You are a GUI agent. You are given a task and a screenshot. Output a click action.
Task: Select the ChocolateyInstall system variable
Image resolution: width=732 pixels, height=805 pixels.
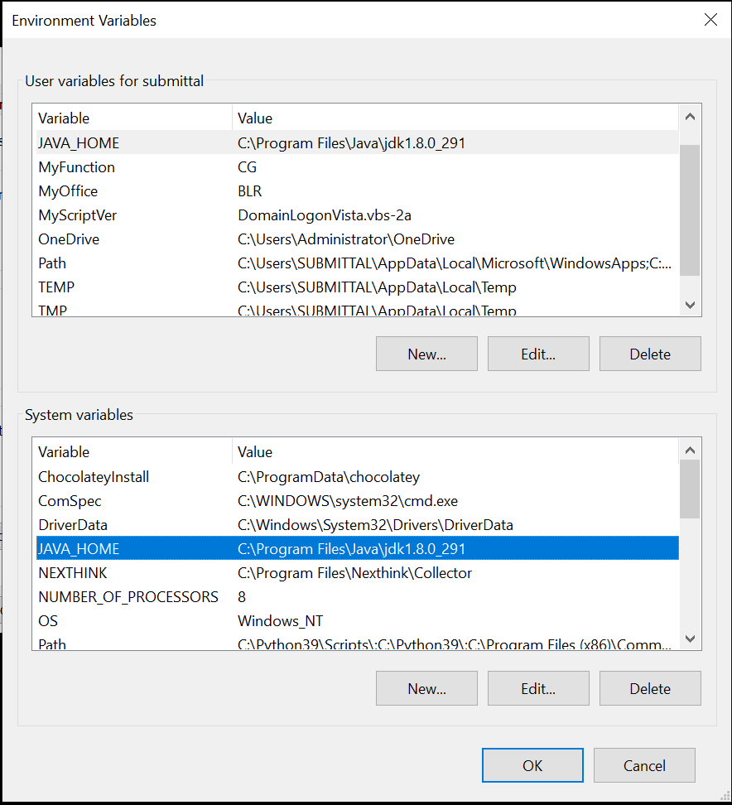click(93, 476)
